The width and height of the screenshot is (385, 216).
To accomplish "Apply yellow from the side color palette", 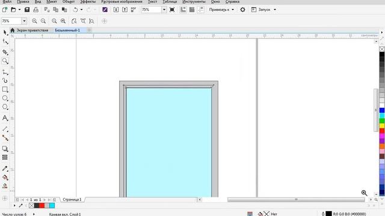I will tap(382, 126).
